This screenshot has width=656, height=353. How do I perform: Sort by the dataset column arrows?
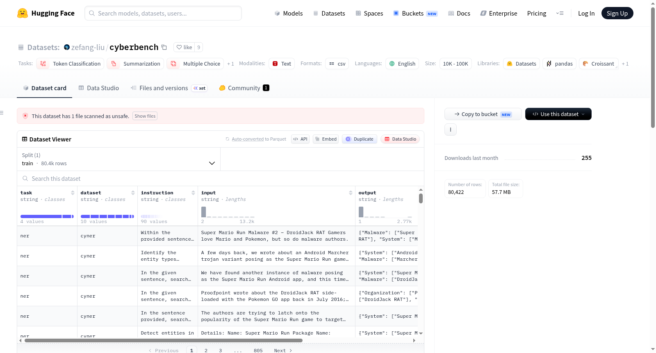(x=133, y=193)
